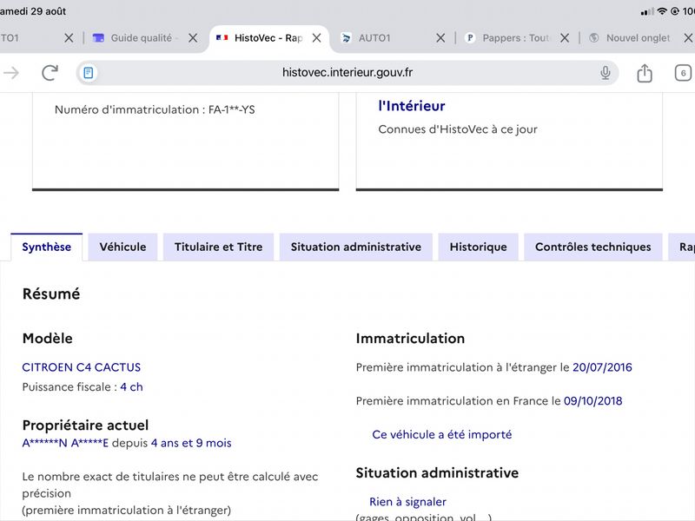Open the Contrôles techniques tab

pos(593,247)
